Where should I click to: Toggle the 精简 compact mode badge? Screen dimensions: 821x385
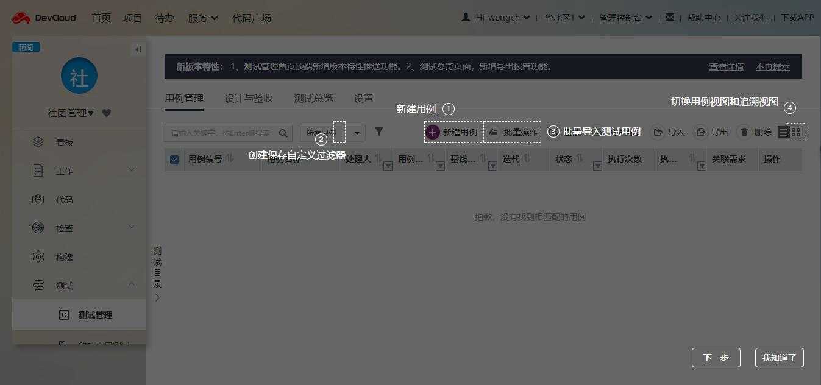click(26, 47)
